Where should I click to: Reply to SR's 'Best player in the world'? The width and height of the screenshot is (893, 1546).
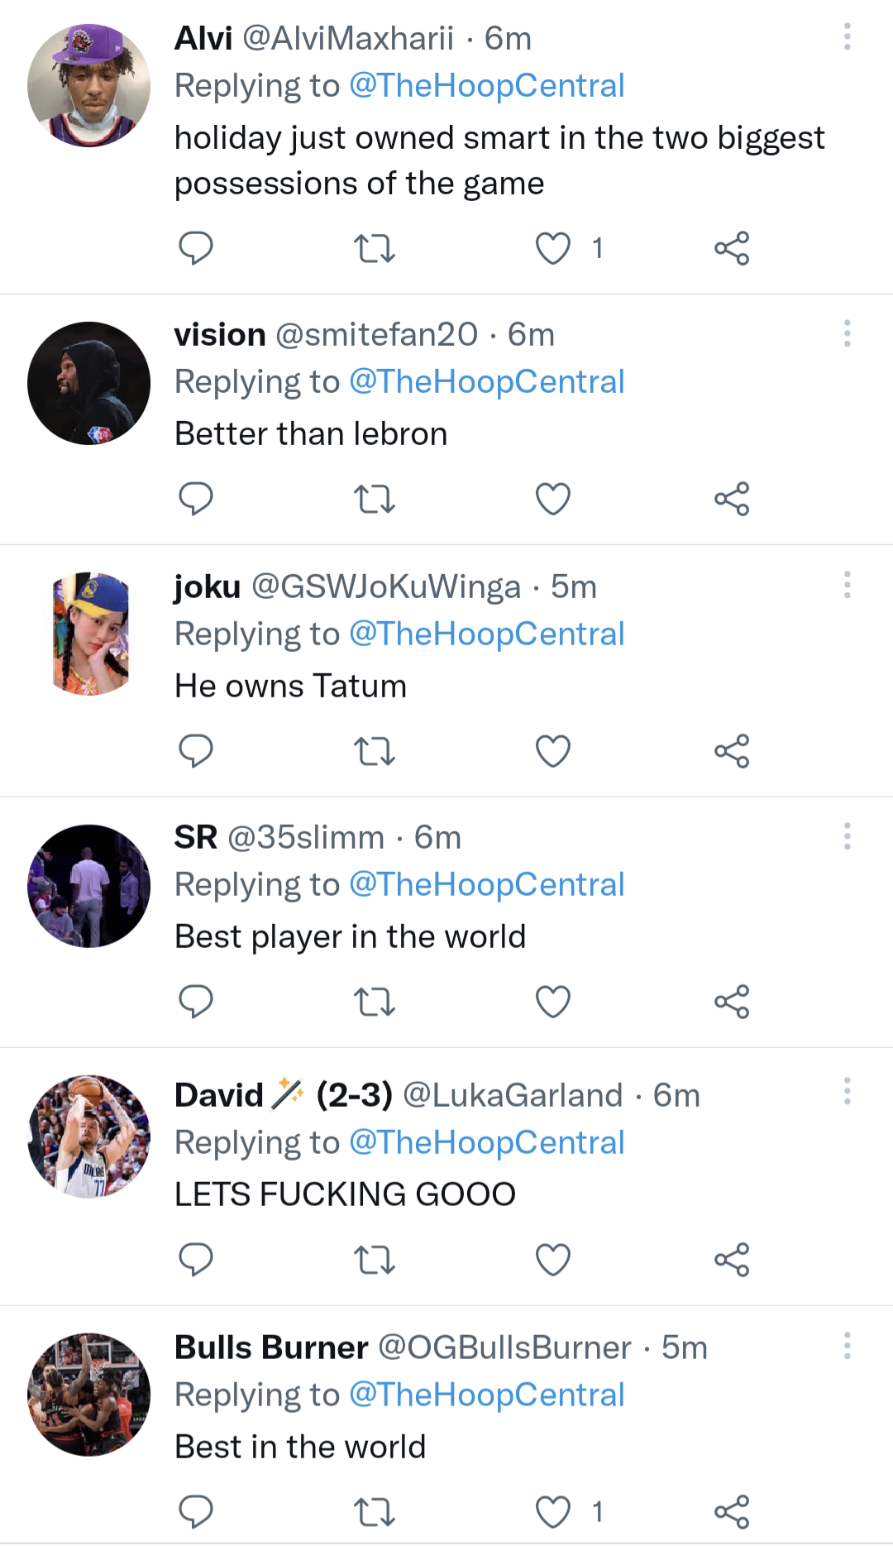(x=196, y=1002)
